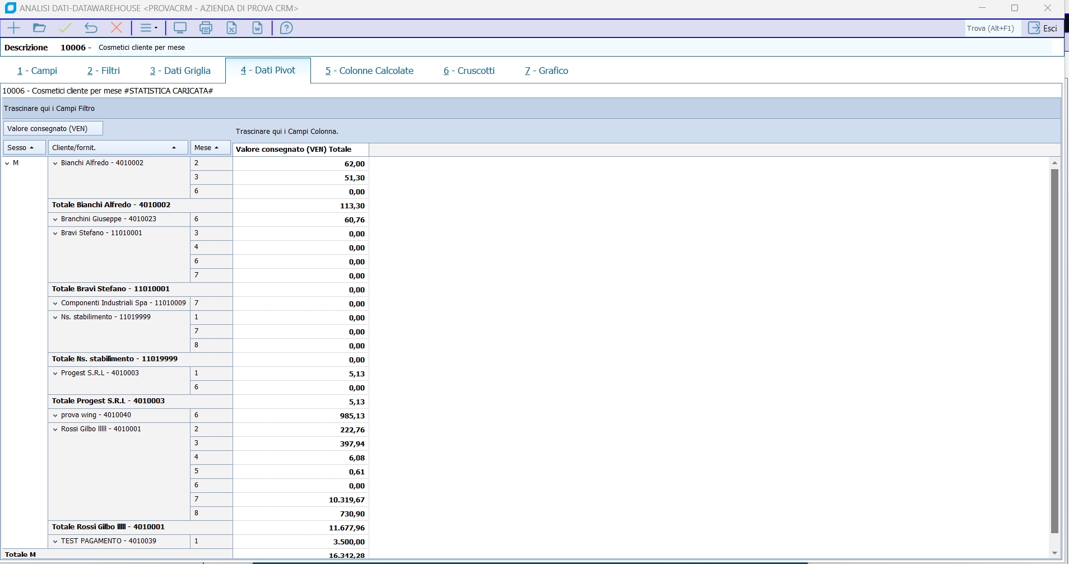Open the hamburger menu dropdown in toolbar
The width and height of the screenshot is (1069, 564).
(148, 28)
